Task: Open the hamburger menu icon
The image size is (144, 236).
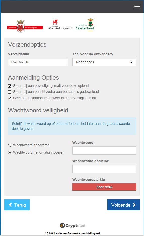Action: pyautogui.click(x=137, y=7)
